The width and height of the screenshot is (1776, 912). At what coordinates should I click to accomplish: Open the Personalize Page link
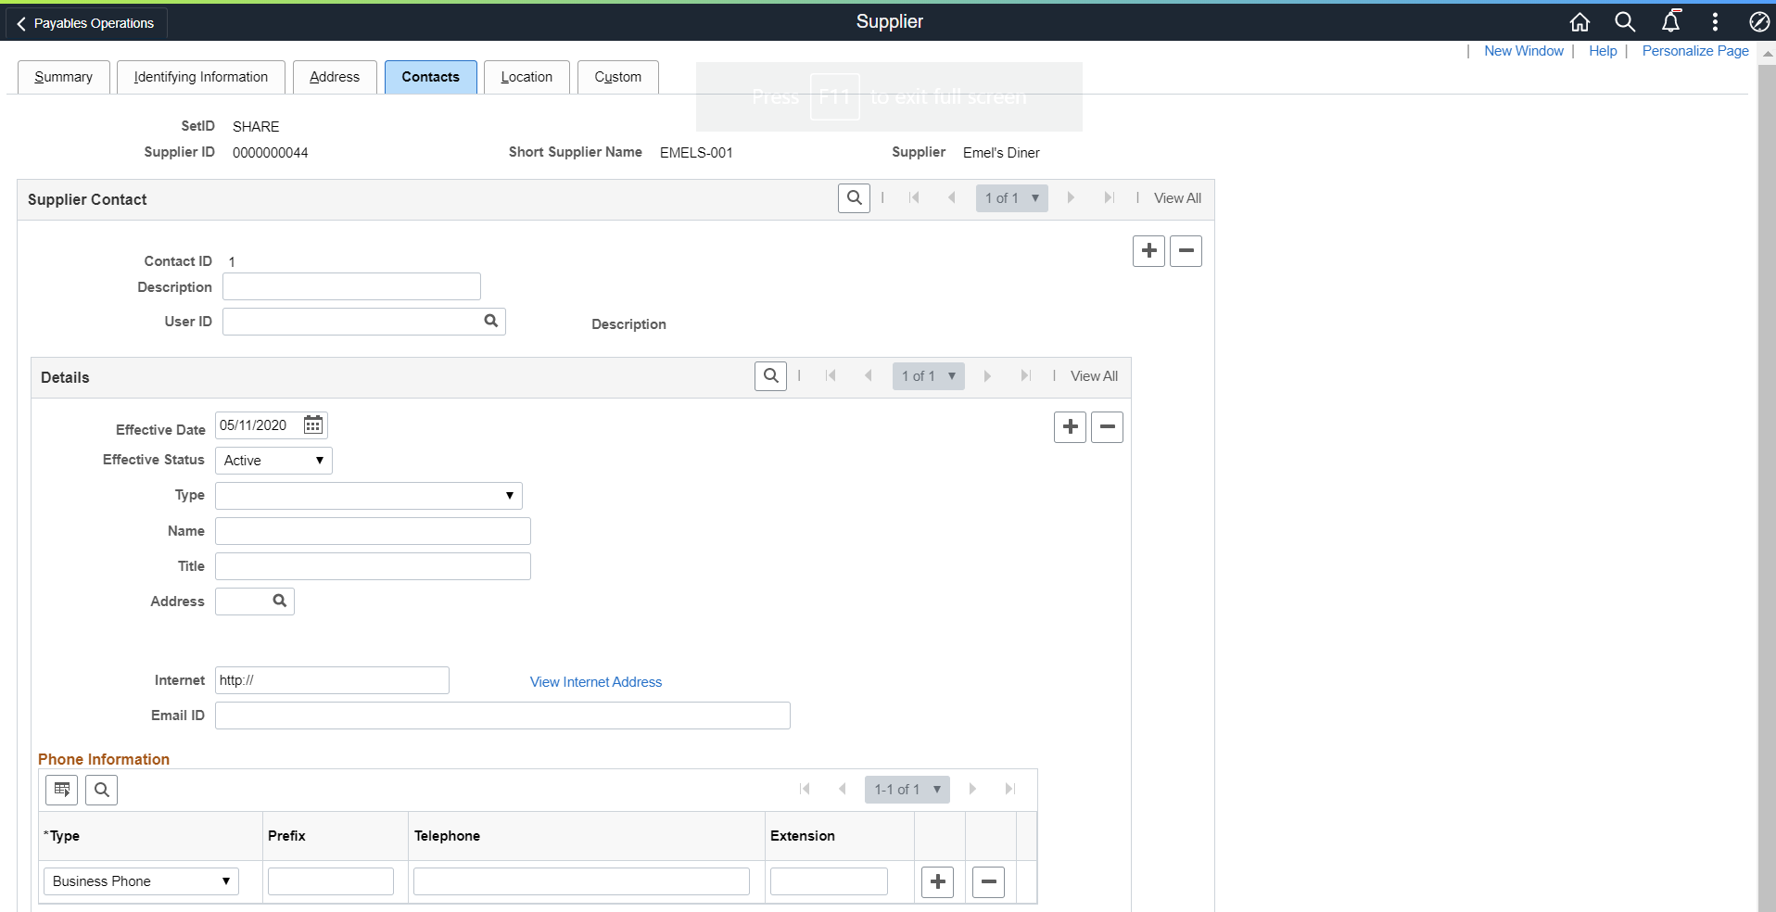tap(1695, 51)
